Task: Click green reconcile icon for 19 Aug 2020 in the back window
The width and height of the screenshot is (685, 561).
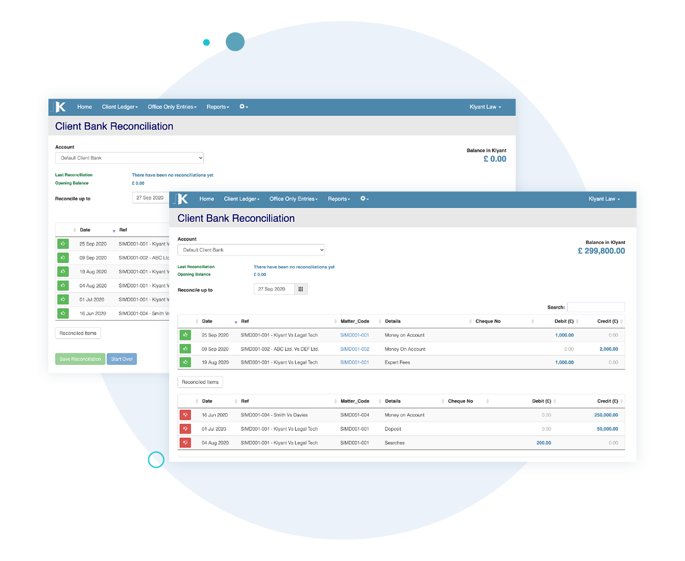Action: [x=63, y=272]
